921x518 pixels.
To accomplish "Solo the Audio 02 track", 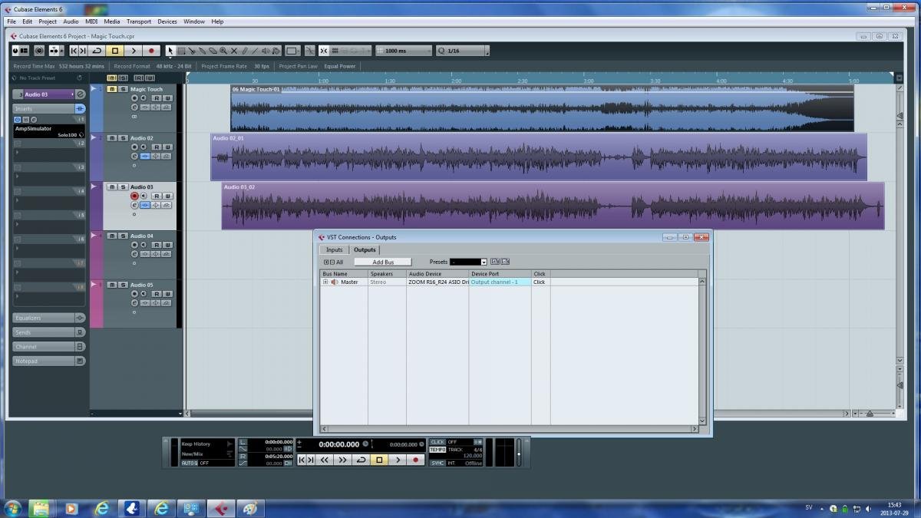I will 122,138.
